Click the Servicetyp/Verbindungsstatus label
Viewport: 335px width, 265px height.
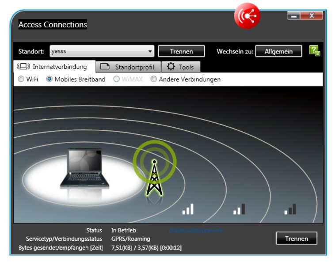click(x=64, y=239)
